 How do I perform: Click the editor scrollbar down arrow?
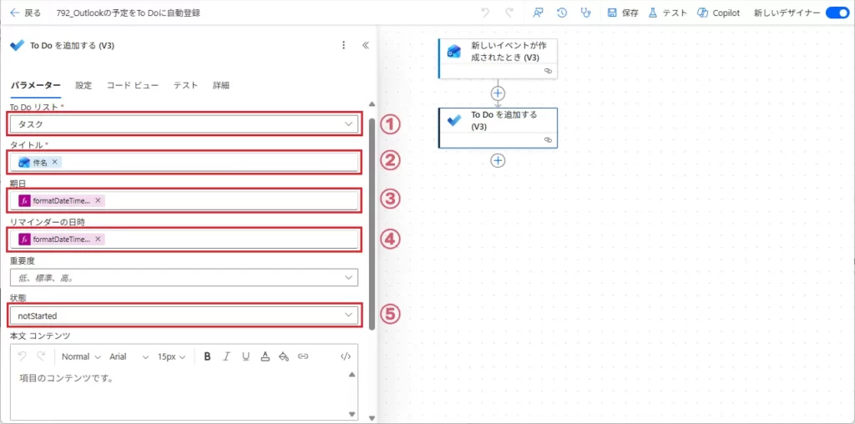[x=352, y=414]
